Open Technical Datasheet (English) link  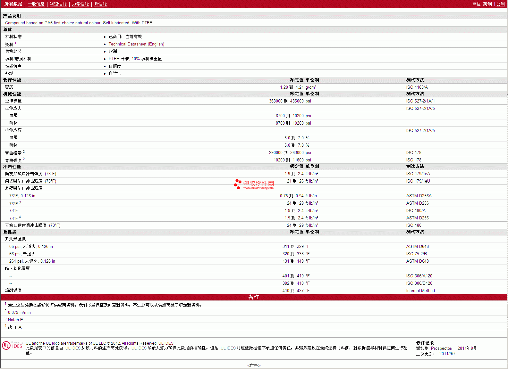(136, 44)
